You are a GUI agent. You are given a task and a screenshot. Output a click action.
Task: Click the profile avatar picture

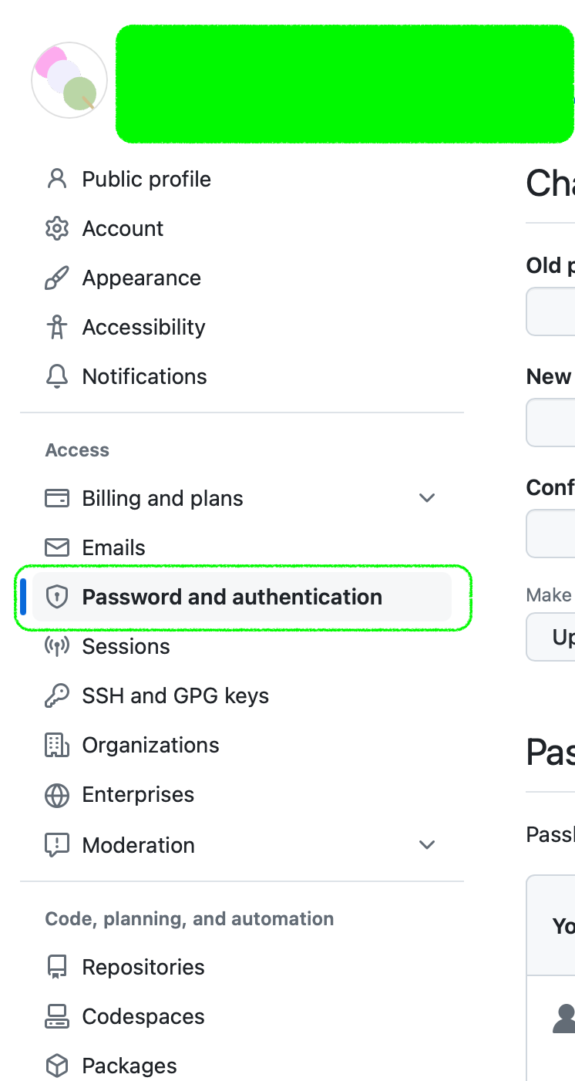tap(69, 80)
